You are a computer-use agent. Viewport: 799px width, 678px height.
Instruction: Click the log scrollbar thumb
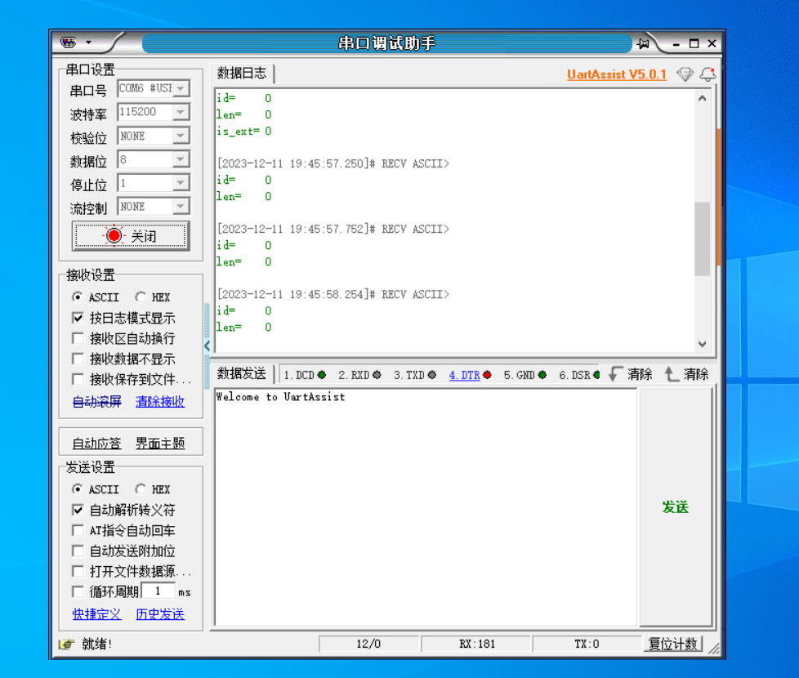(x=702, y=239)
